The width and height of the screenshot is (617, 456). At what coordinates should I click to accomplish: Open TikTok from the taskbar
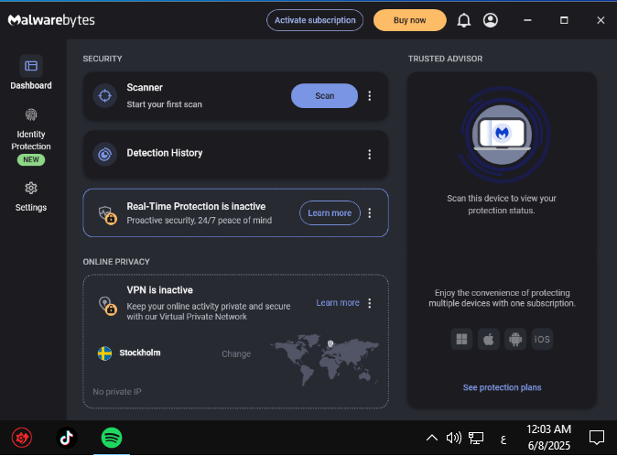pyautogui.click(x=67, y=438)
